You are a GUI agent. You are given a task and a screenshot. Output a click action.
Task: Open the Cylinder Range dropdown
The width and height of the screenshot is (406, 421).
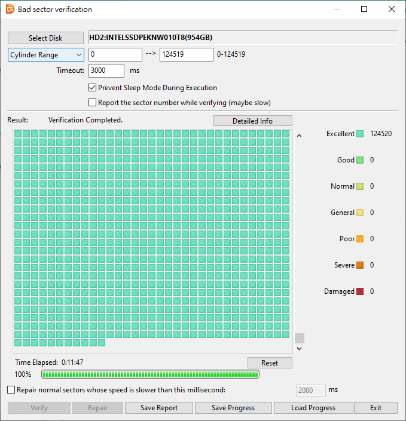[46, 55]
